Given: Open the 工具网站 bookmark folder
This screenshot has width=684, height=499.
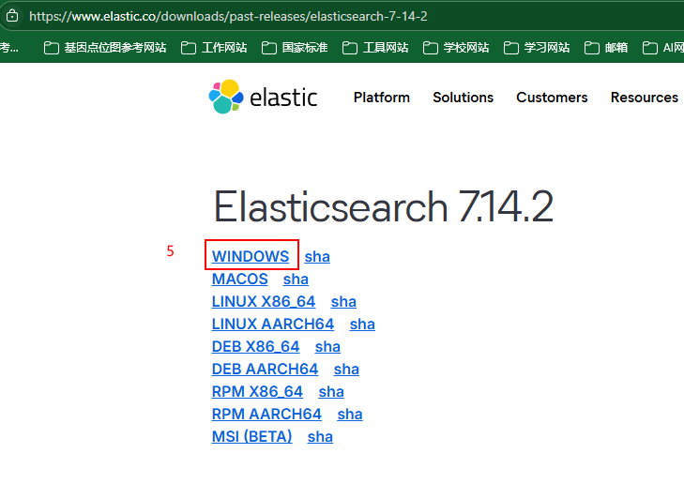Looking at the screenshot, I should pyautogui.click(x=375, y=48).
